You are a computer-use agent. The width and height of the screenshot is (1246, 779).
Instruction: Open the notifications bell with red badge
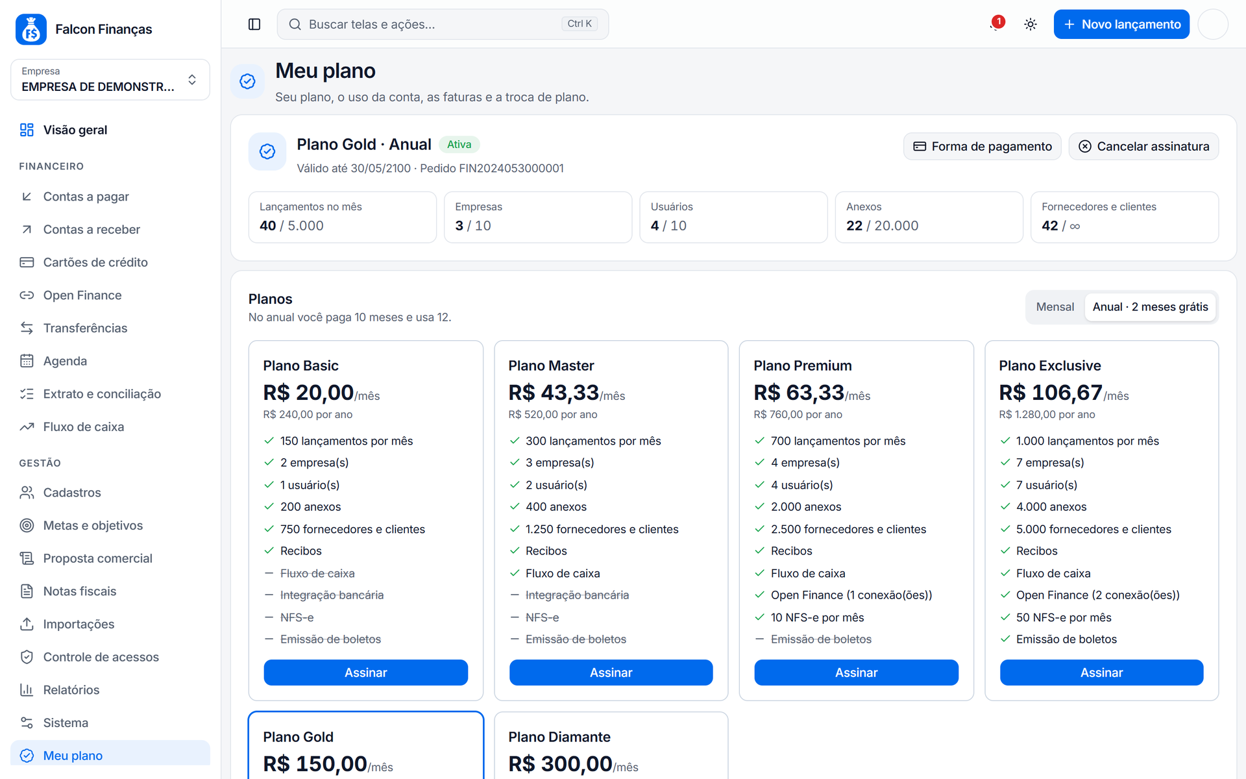coord(996,24)
